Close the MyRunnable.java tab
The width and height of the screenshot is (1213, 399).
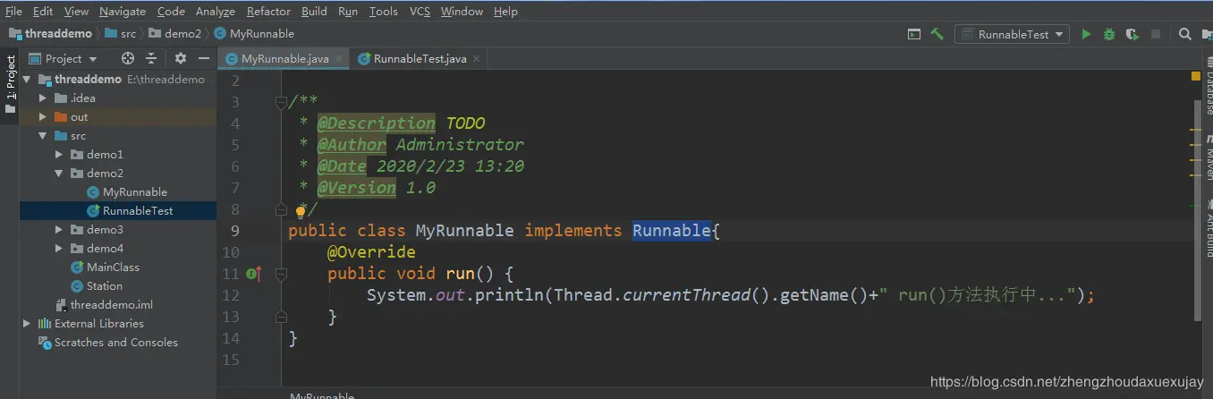click(x=339, y=59)
